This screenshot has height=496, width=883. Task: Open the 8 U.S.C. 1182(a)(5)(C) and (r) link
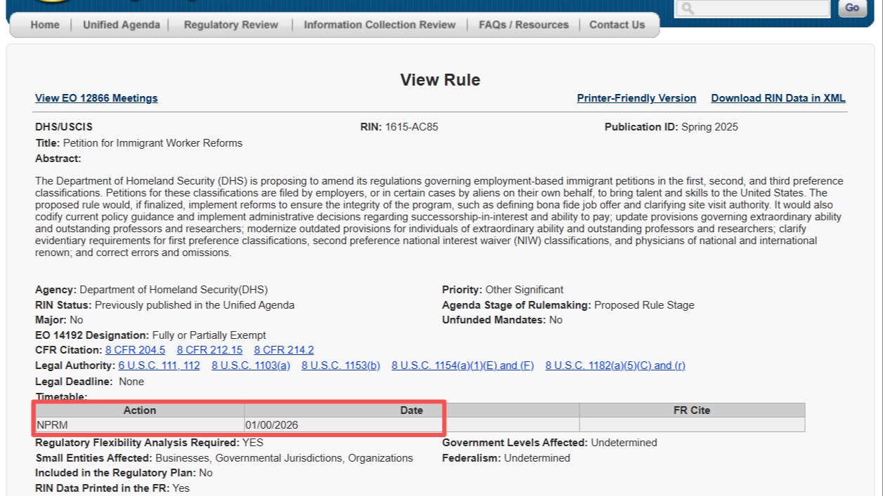[615, 366]
